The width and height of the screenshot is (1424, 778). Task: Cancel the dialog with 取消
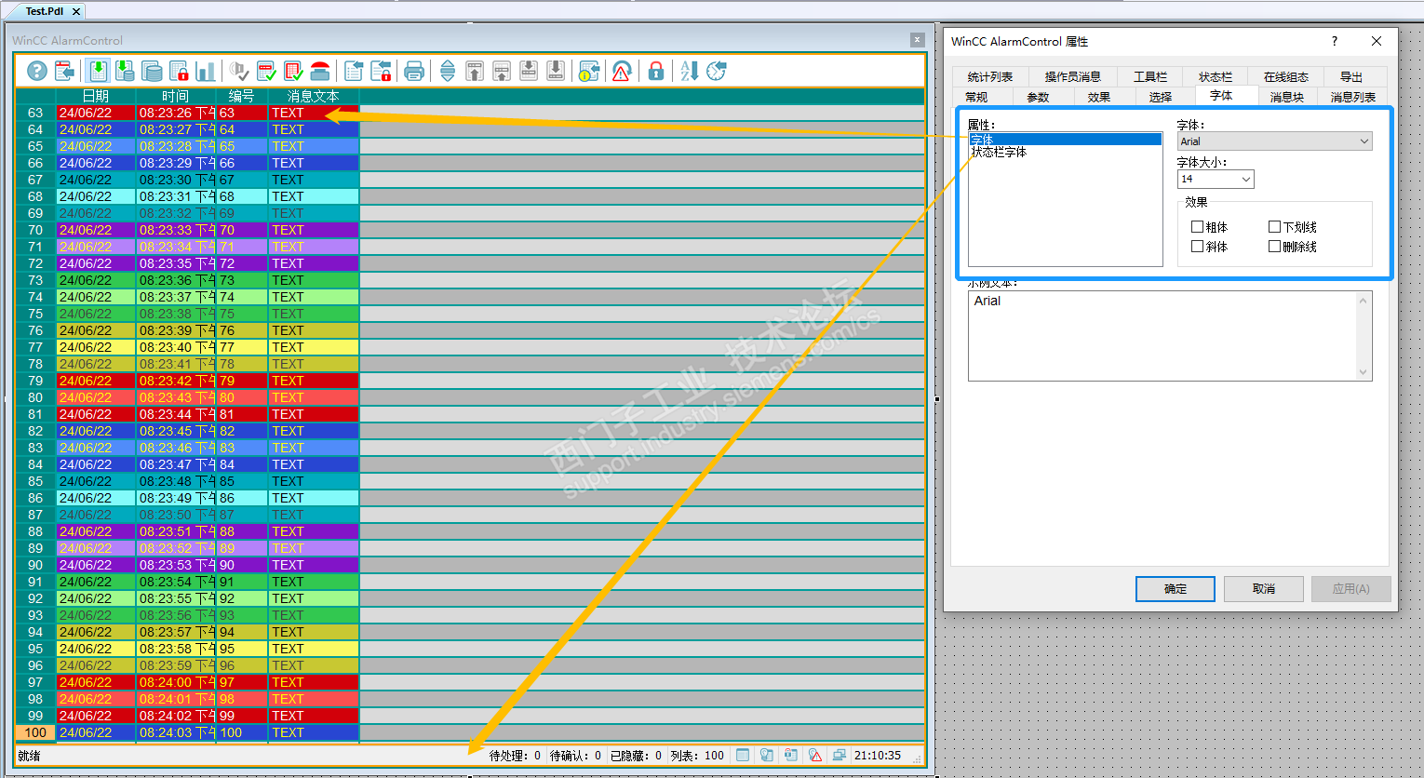point(1263,589)
